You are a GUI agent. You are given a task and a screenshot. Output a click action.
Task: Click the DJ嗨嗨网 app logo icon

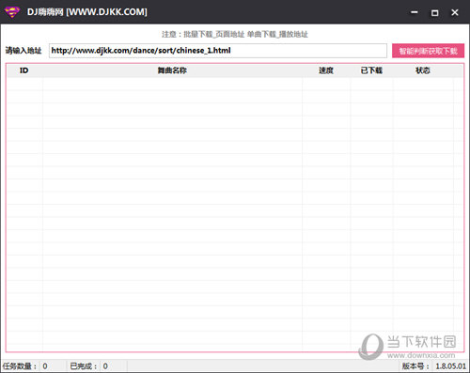click(12, 12)
